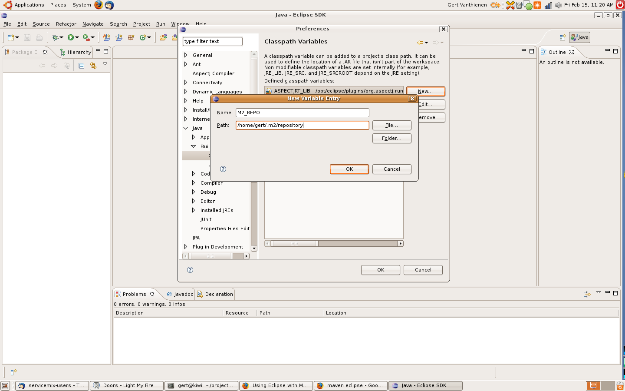
Task: Open the Java perspective button
Action: point(579,37)
